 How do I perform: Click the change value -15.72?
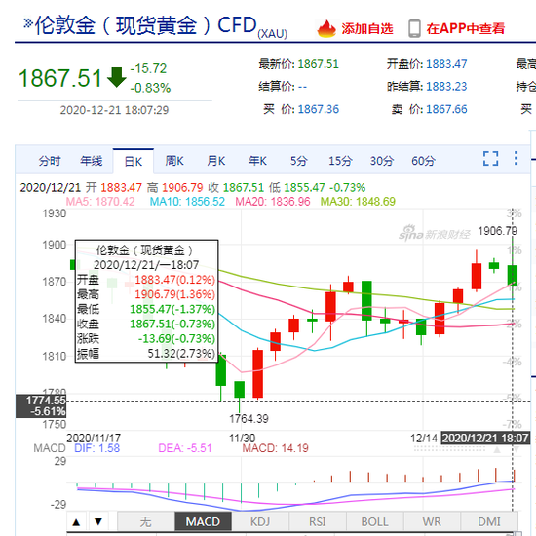click(x=148, y=68)
